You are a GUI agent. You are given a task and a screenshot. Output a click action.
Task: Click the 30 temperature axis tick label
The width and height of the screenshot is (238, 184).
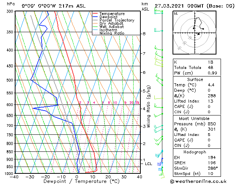(x=124, y=177)
